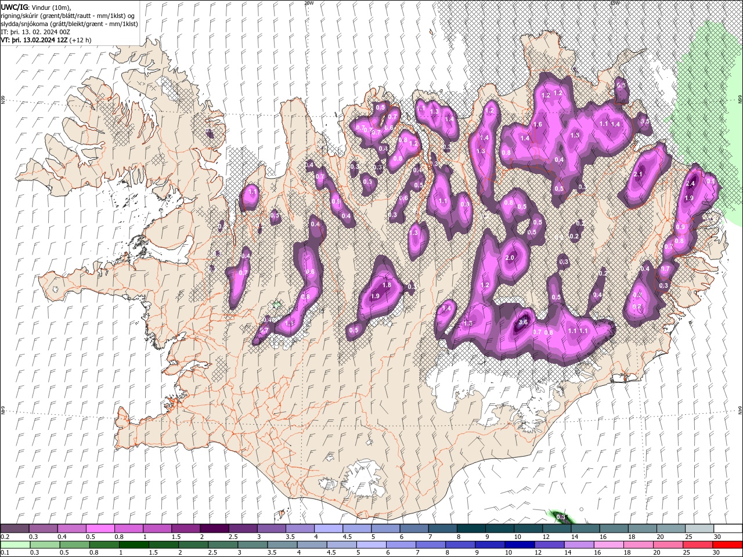This screenshot has width=743, height=557.
Task: Click the "rigning/skúrir (grænt/blátt/rautt" description line
Action: 68,16
